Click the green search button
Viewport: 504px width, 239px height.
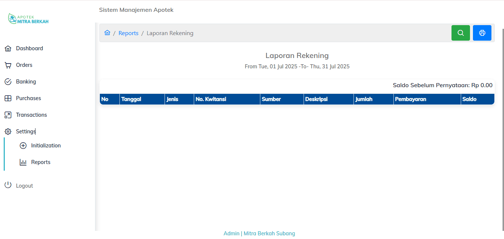(x=460, y=33)
